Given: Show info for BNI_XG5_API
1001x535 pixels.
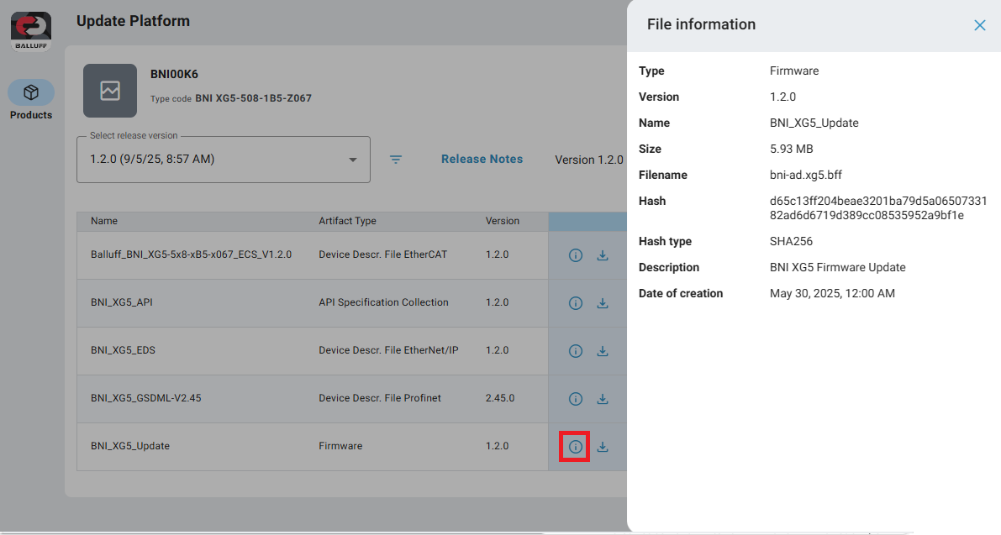Looking at the screenshot, I should point(576,303).
